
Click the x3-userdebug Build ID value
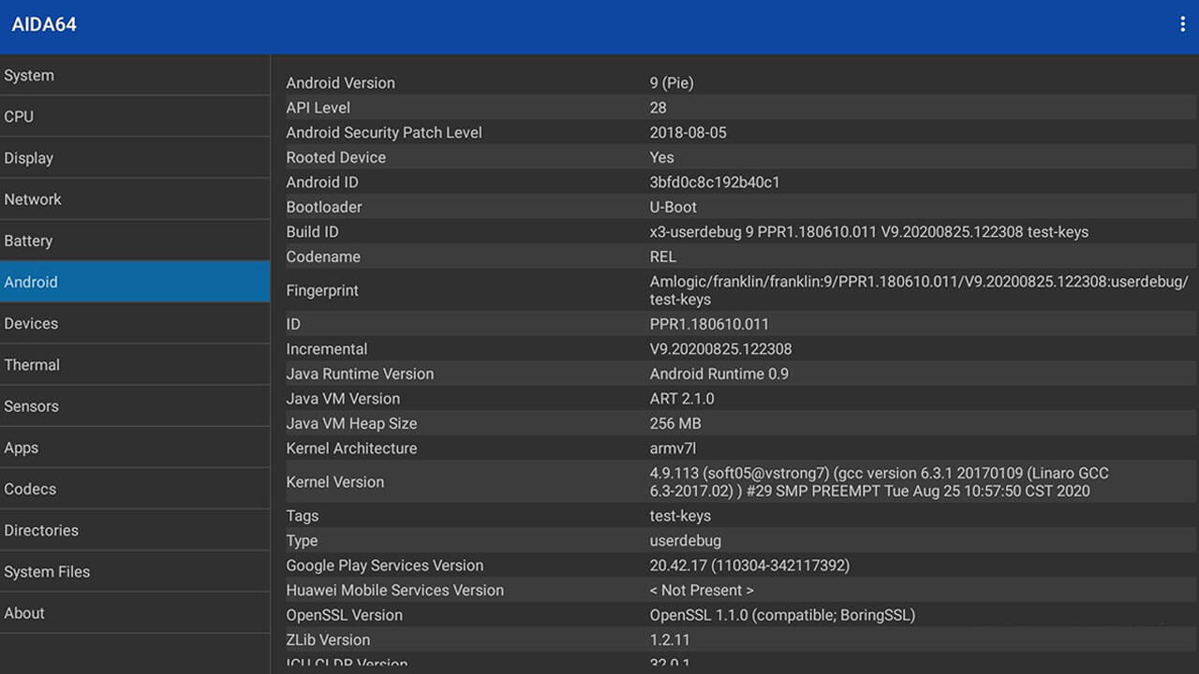coord(869,231)
